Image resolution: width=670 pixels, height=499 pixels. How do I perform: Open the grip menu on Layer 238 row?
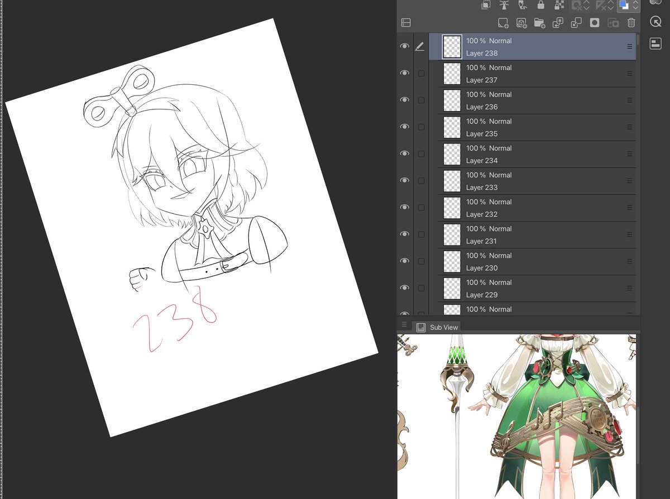pyautogui.click(x=630, y=46)
